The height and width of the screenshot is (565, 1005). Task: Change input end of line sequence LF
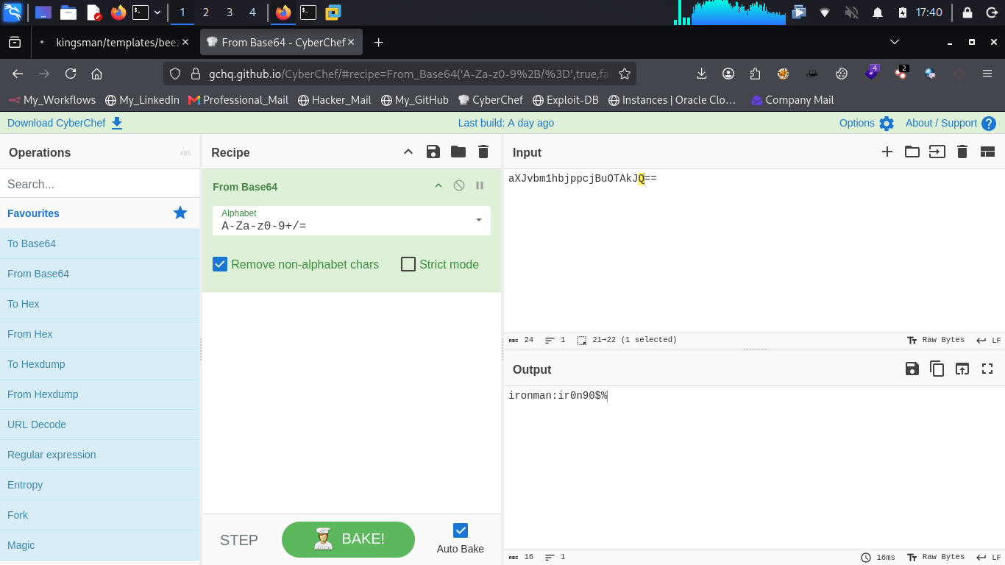(x=989, y=340)
